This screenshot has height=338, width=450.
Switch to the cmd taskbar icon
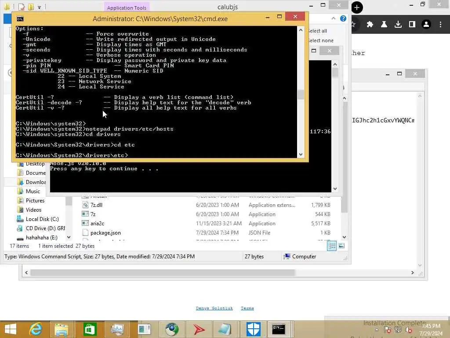pyautogui.click(x=278, y=329)
